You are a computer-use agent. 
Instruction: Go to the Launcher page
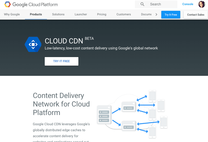pos(81,14)
